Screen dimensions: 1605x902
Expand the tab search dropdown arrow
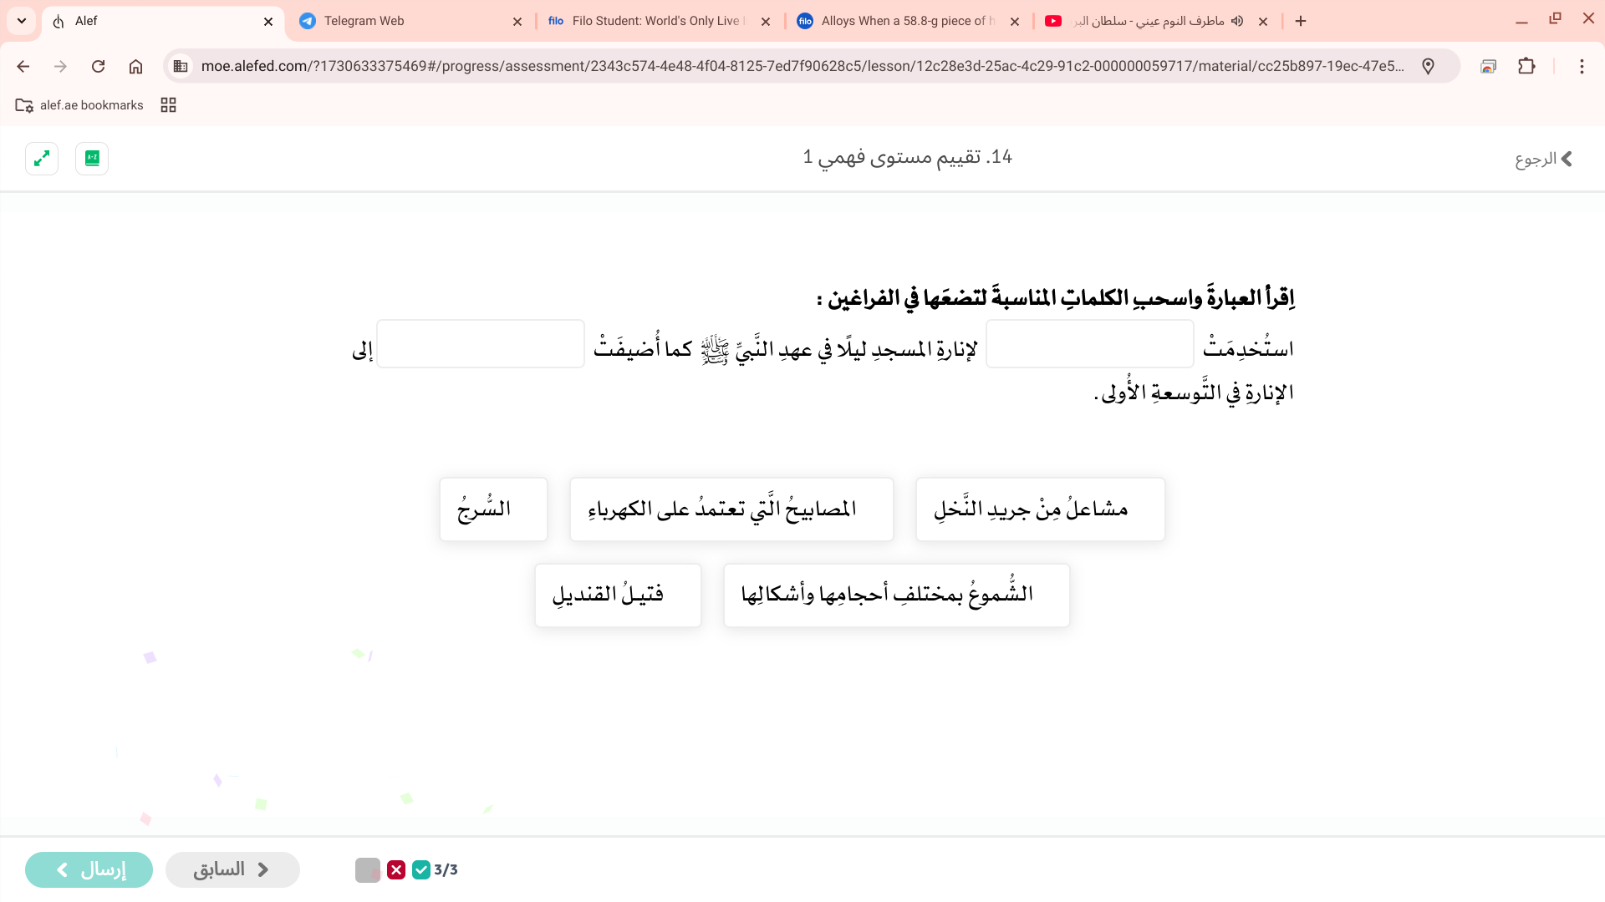(22, 21)
